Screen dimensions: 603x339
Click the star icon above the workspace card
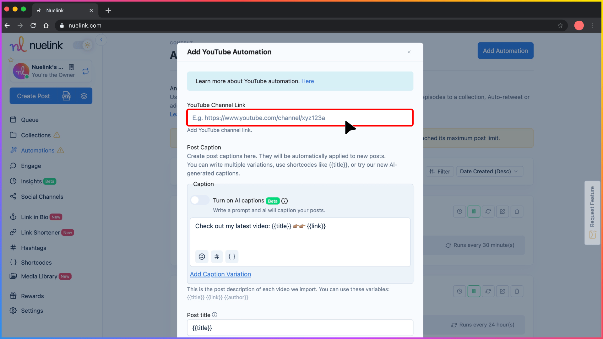11,60
